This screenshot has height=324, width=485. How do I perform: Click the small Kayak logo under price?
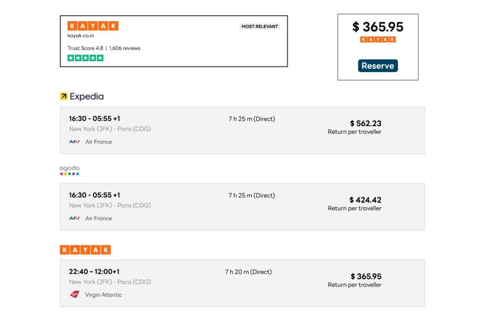377,39
